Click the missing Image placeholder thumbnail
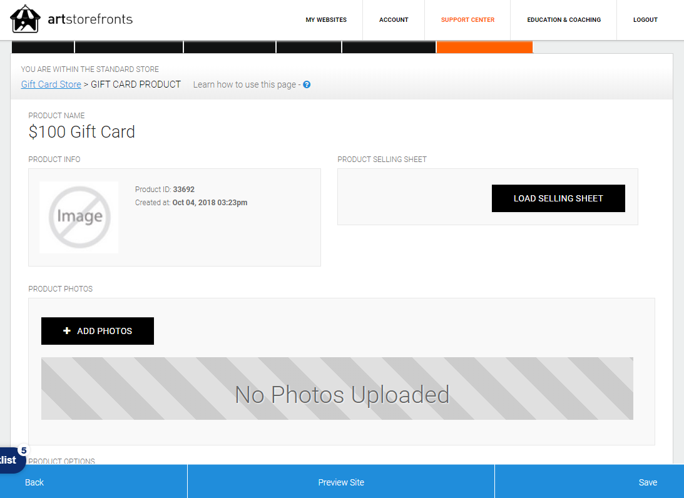Screen dimensions: 684x498 [x=78, y=216]
